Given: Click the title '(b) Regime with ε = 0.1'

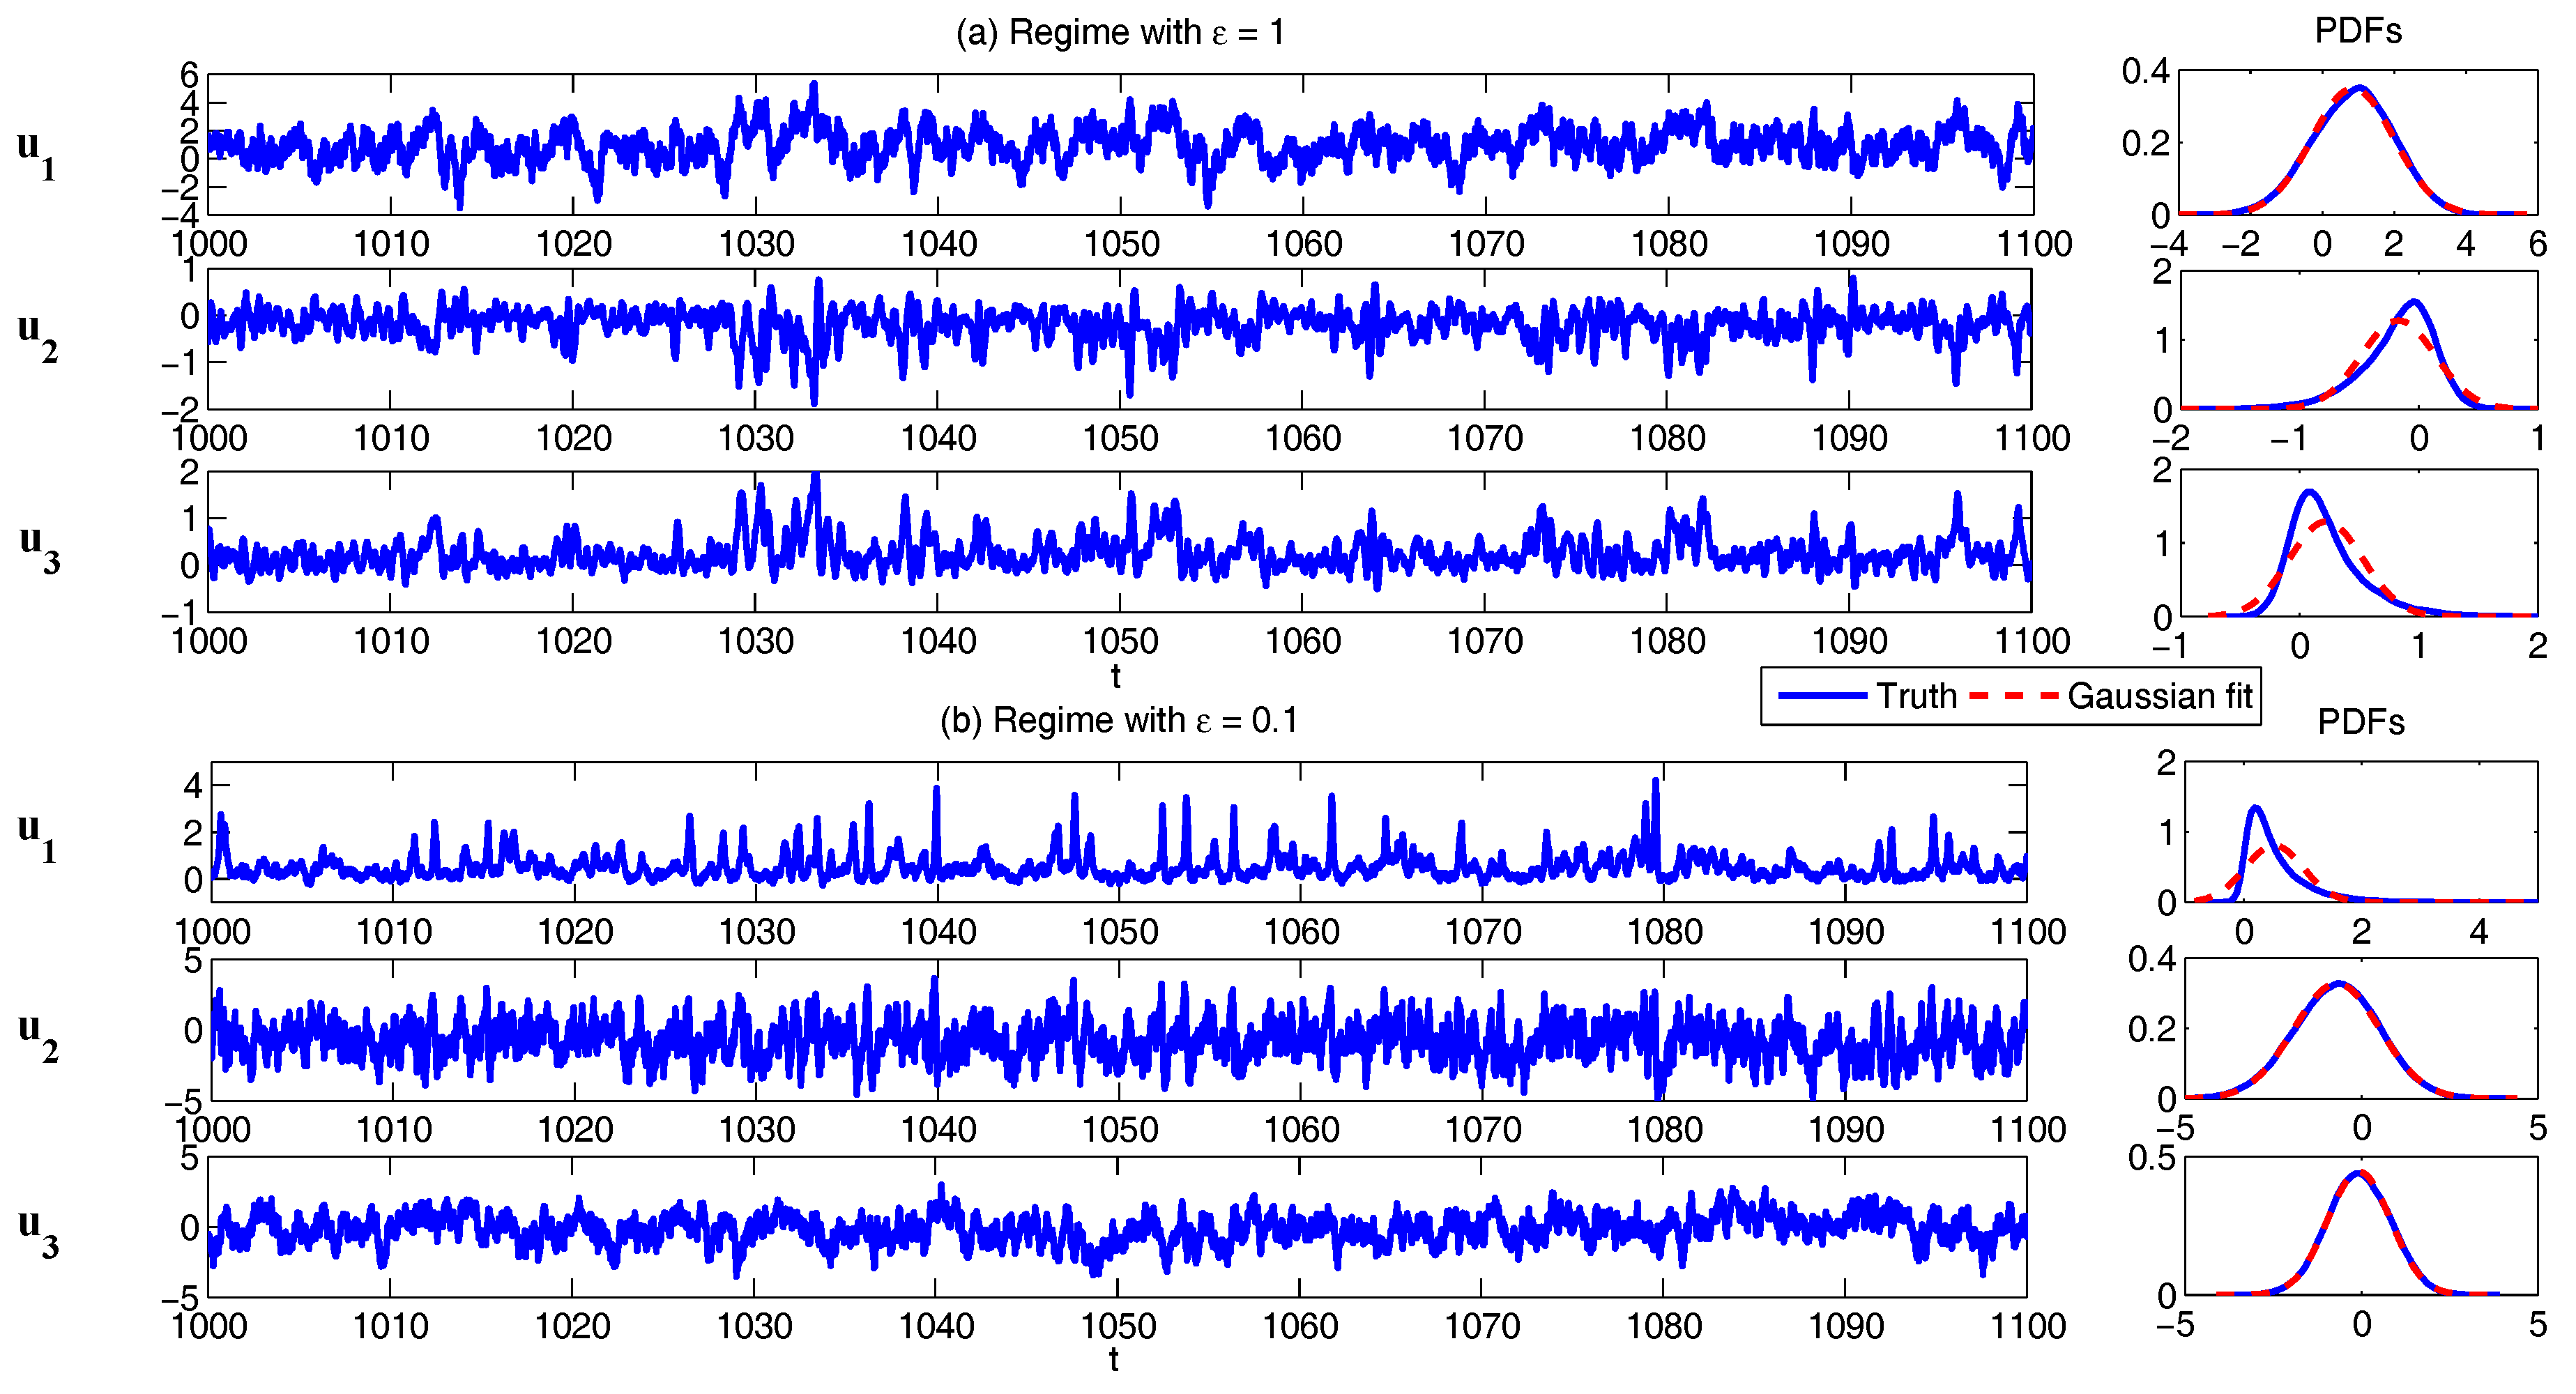Looking at the screenshot, I should click(1118, 719).
